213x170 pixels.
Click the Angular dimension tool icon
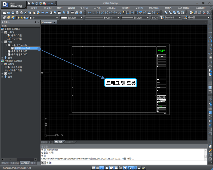pos(120,13)
